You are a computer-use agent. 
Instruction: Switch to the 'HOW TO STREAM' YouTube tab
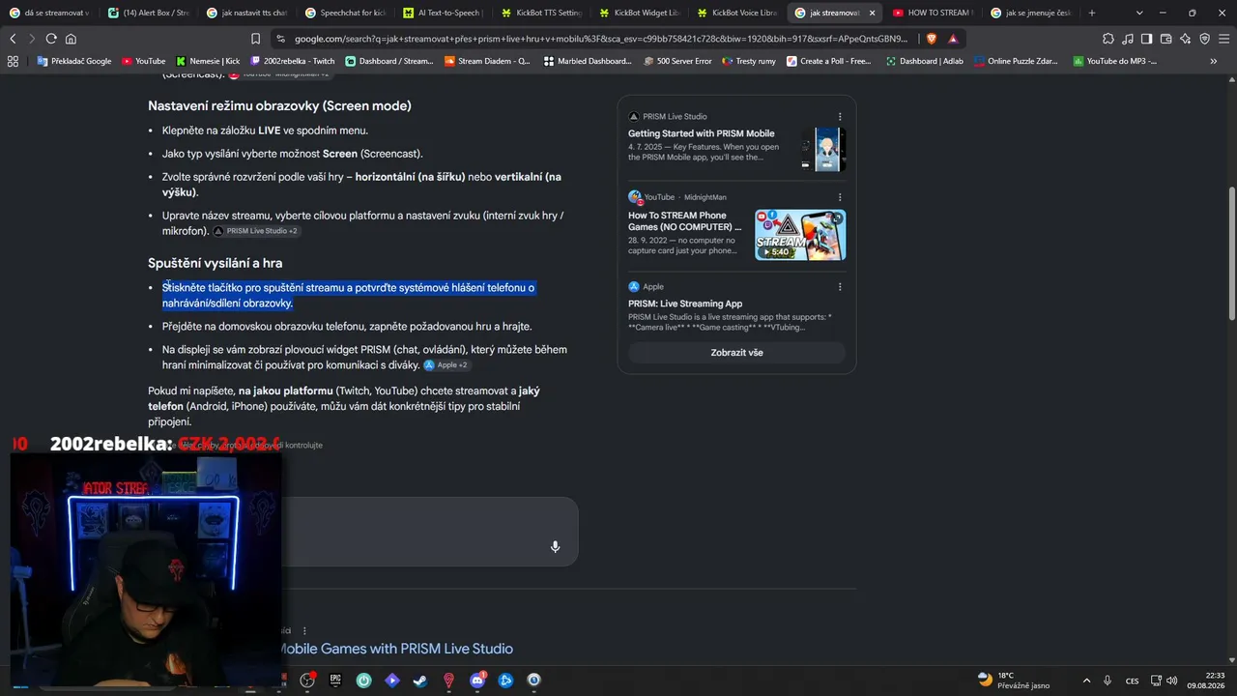[935, 13]
